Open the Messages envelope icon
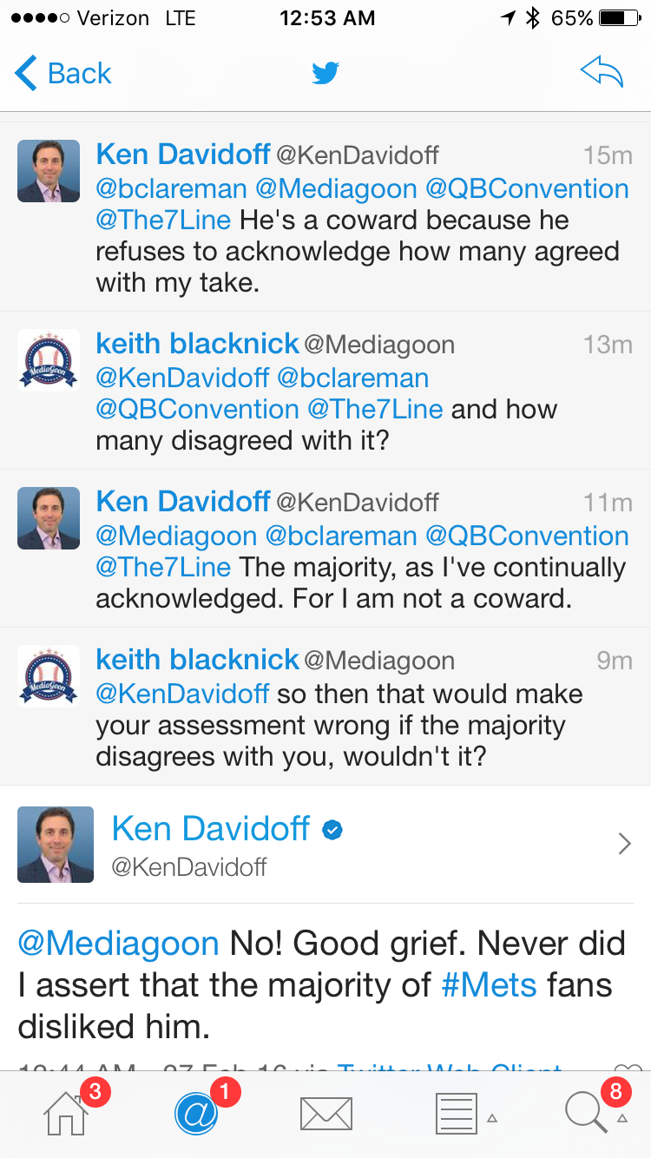 pyautogui.click(x=325, y=1114)
